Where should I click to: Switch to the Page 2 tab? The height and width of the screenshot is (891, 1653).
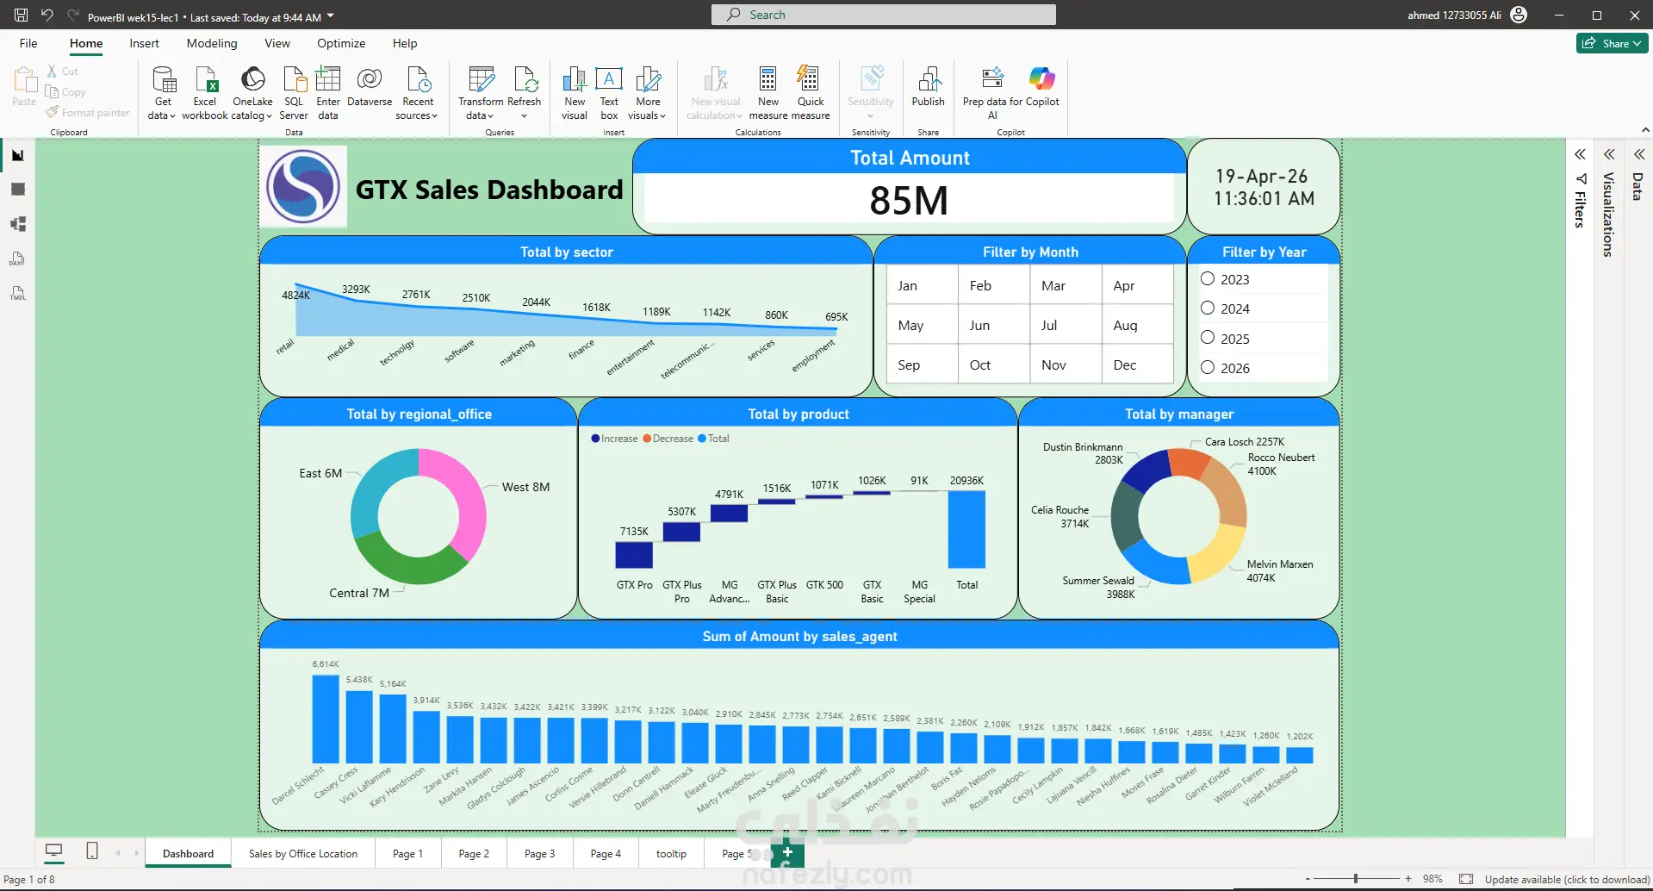pyautogui.click(x=474, y=853)
